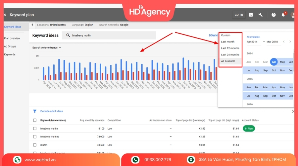
Task: Go to previous date range arrow
Action: (284, 42)
